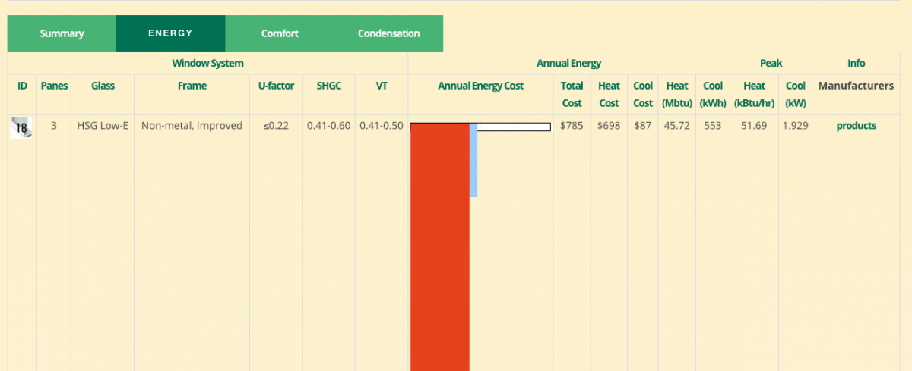Select the ENERGY tab
912x371 pixels.
click(170, 33)
